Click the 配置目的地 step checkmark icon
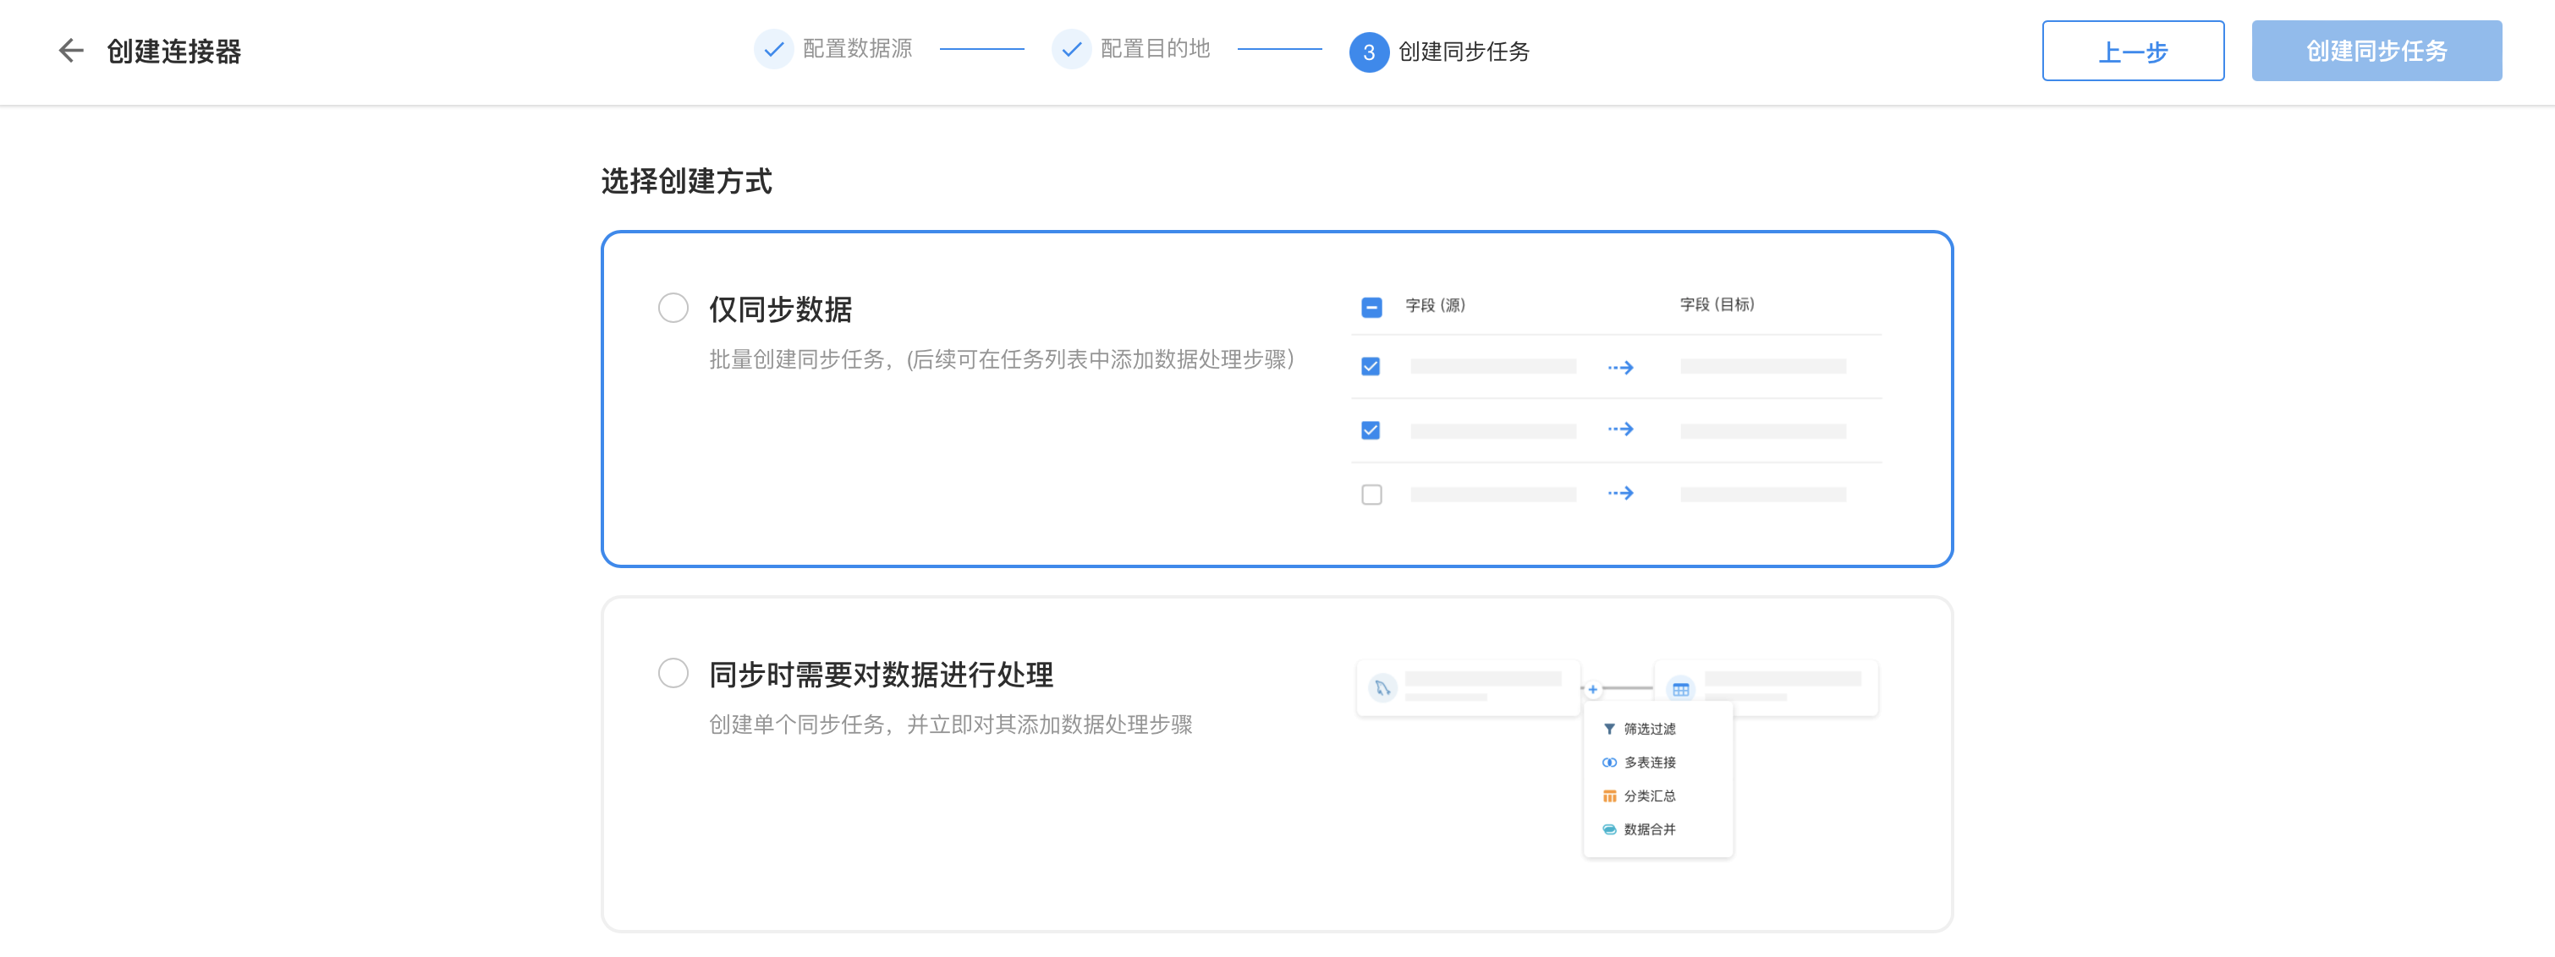 point(1070,48)
